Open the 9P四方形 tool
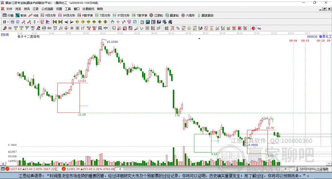This screenshot has width=332, height=179. (67, 16)
